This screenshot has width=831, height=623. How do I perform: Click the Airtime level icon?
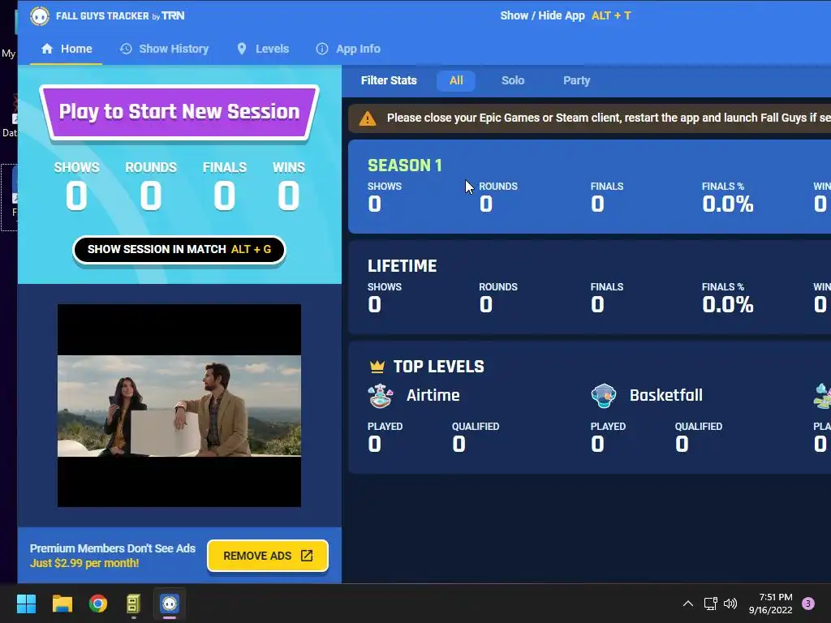click(381, 396)
